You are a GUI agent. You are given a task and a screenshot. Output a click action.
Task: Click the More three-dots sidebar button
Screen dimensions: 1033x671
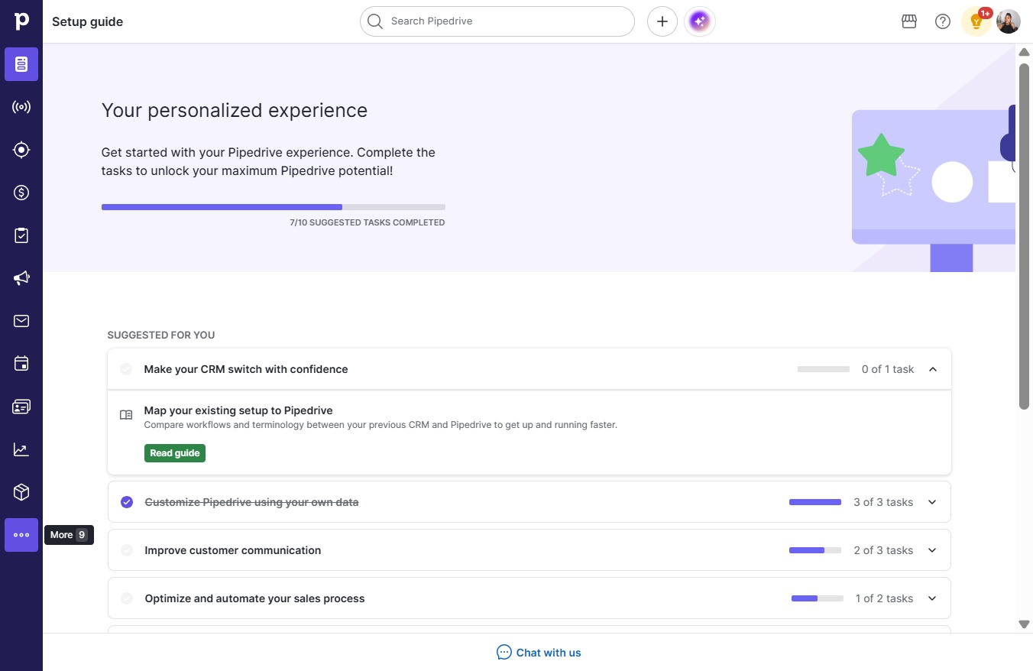(x=21, y=535)
